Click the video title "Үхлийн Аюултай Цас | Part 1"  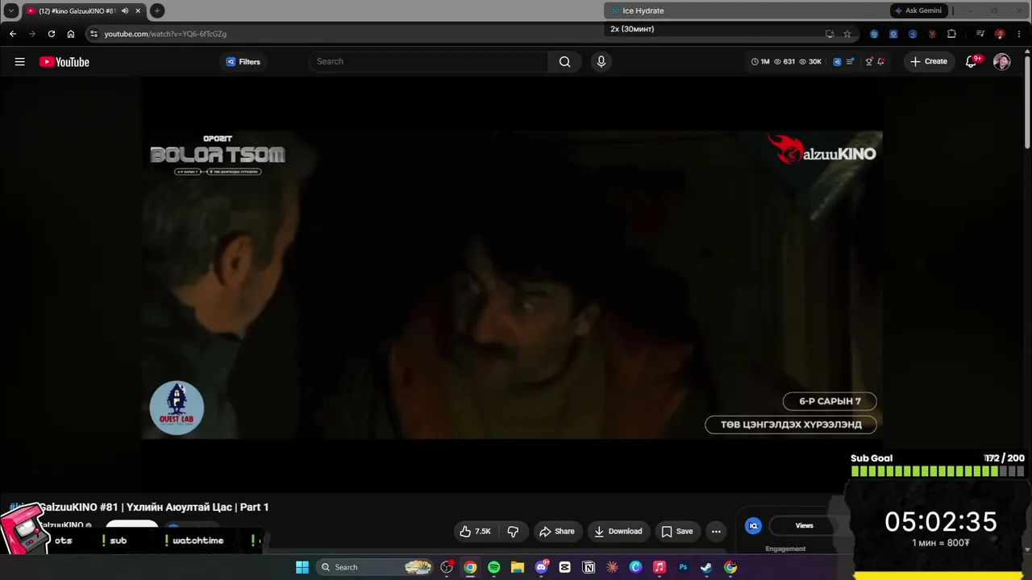pyautogui.click(x=198, y=507)
